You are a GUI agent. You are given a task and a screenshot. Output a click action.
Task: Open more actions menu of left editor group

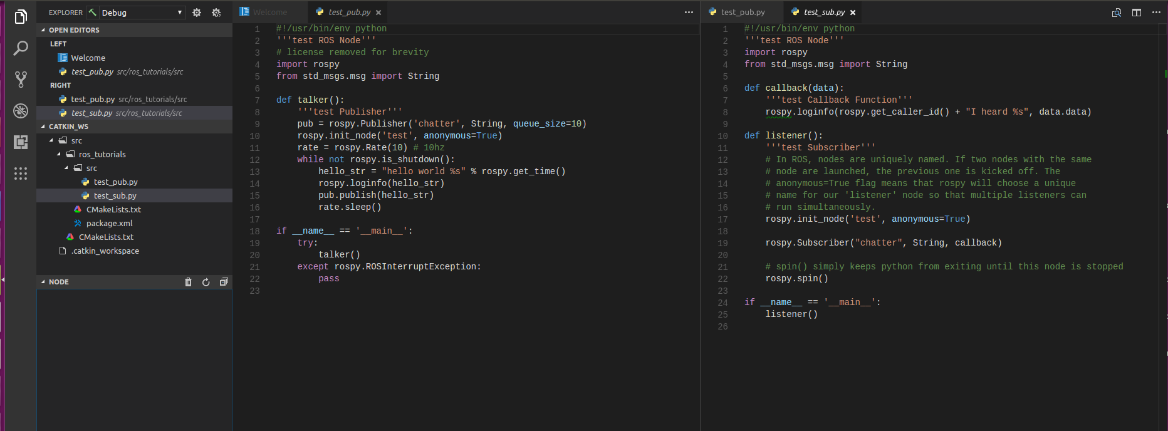pyautogui.click(x=689, y=13)
